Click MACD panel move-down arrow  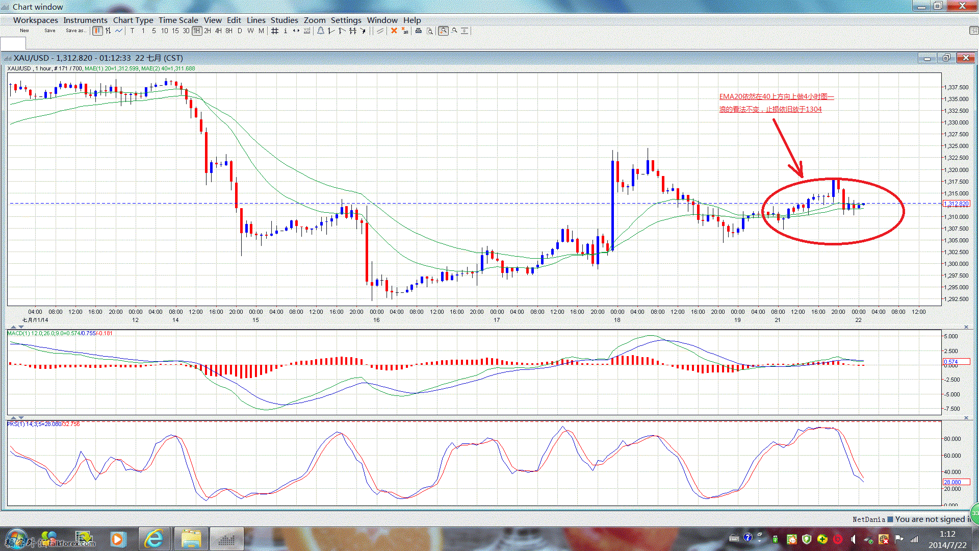click(x=21, y=327)
